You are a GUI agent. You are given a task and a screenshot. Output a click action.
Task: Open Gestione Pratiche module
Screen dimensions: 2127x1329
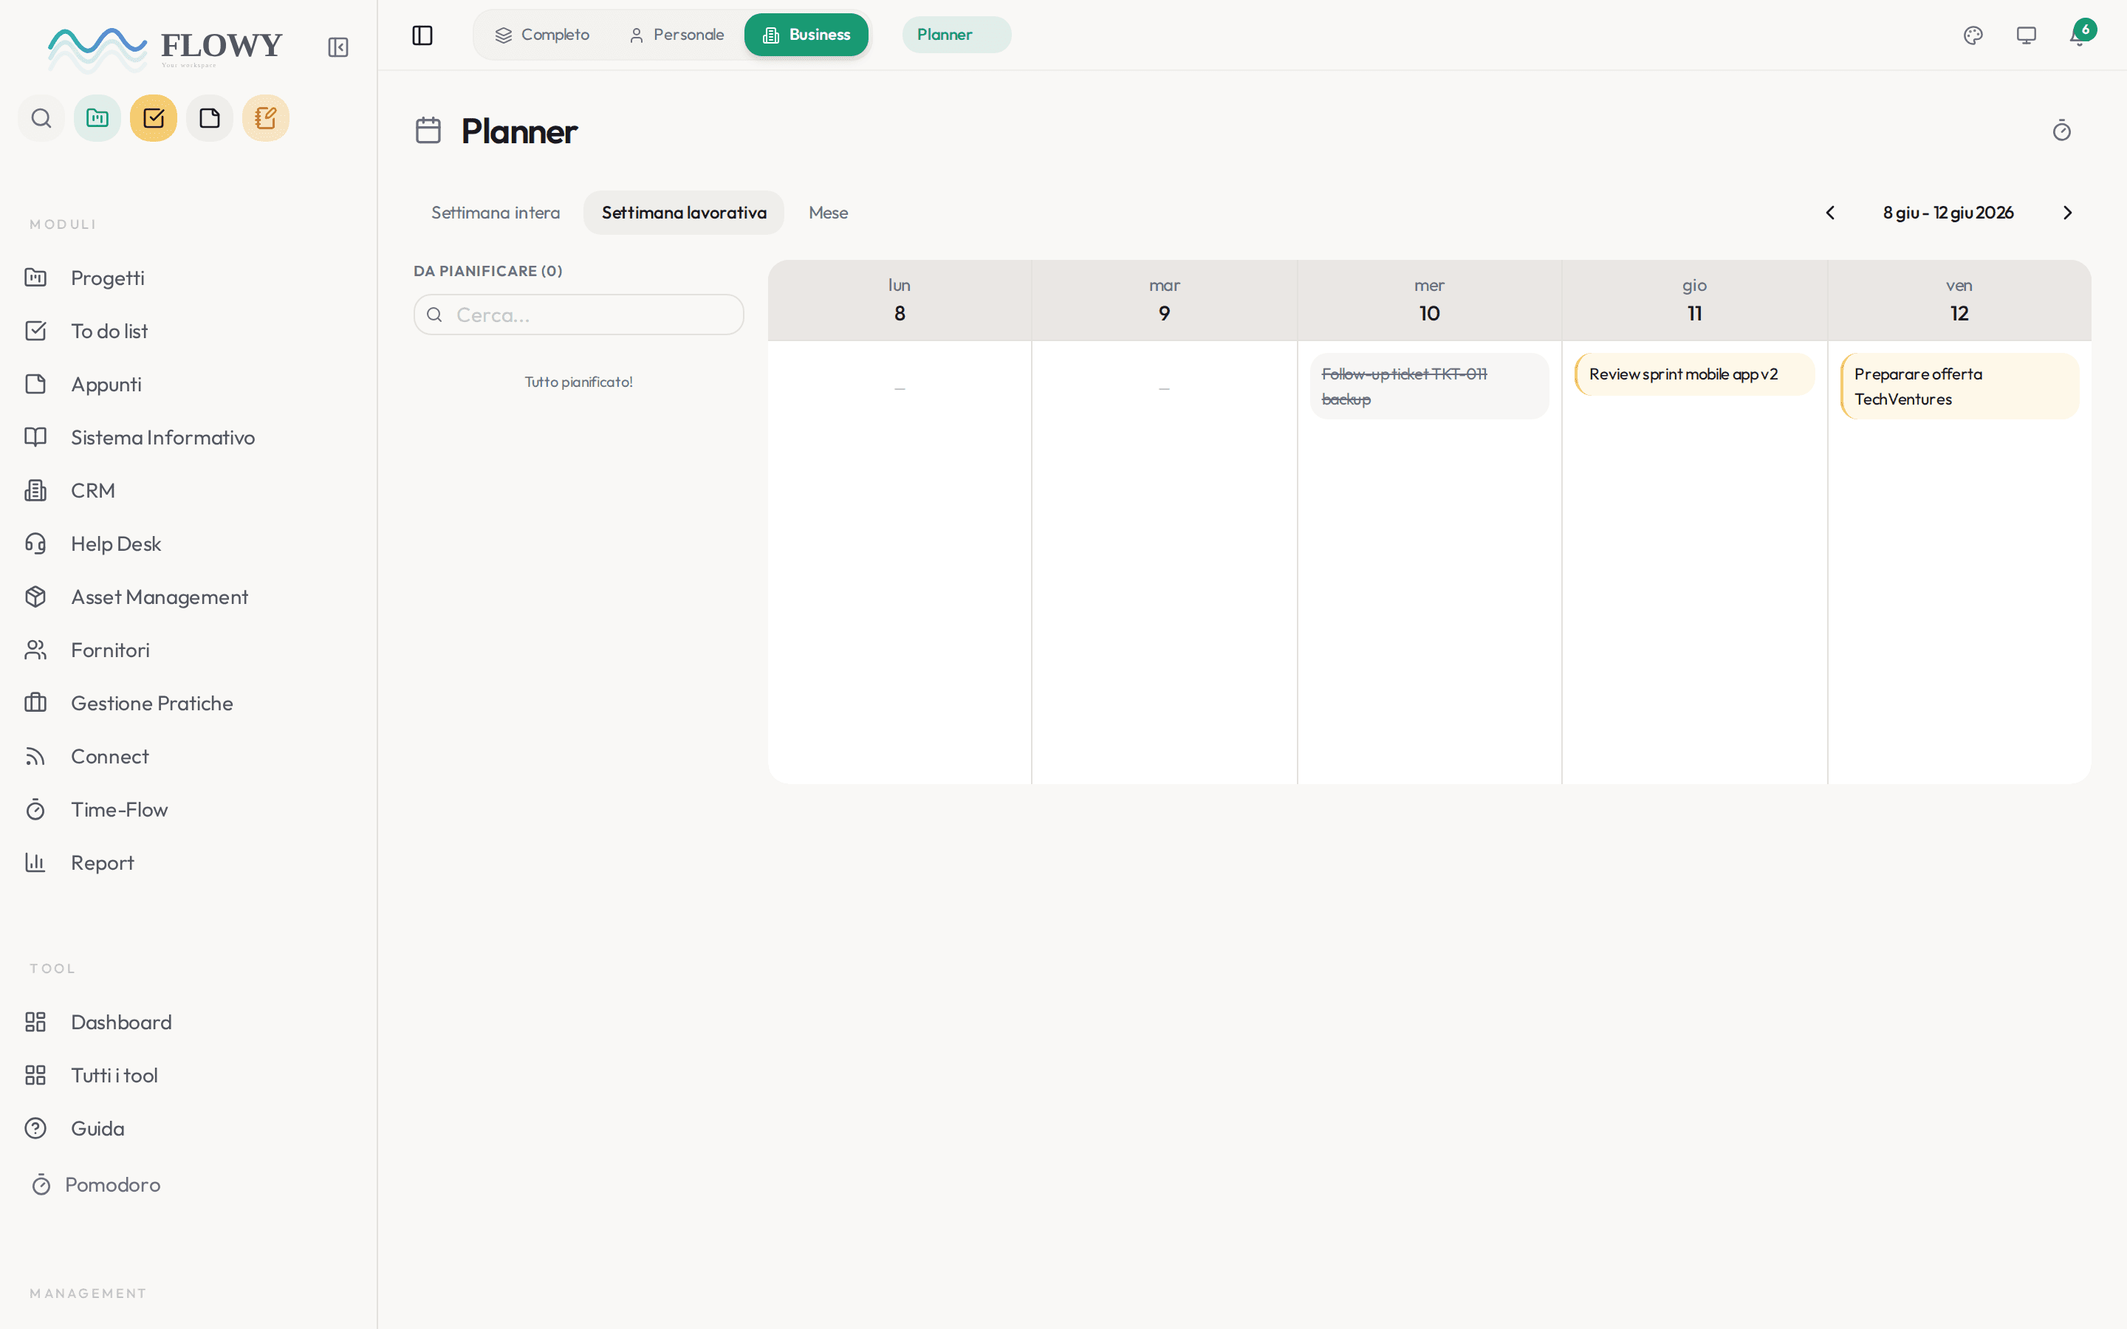click(188, 703)
